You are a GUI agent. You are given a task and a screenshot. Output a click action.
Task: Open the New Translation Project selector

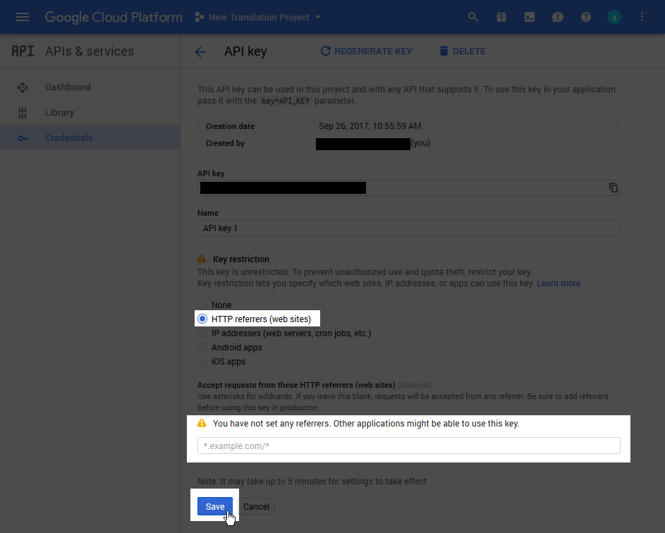click(x=257, y=17)
